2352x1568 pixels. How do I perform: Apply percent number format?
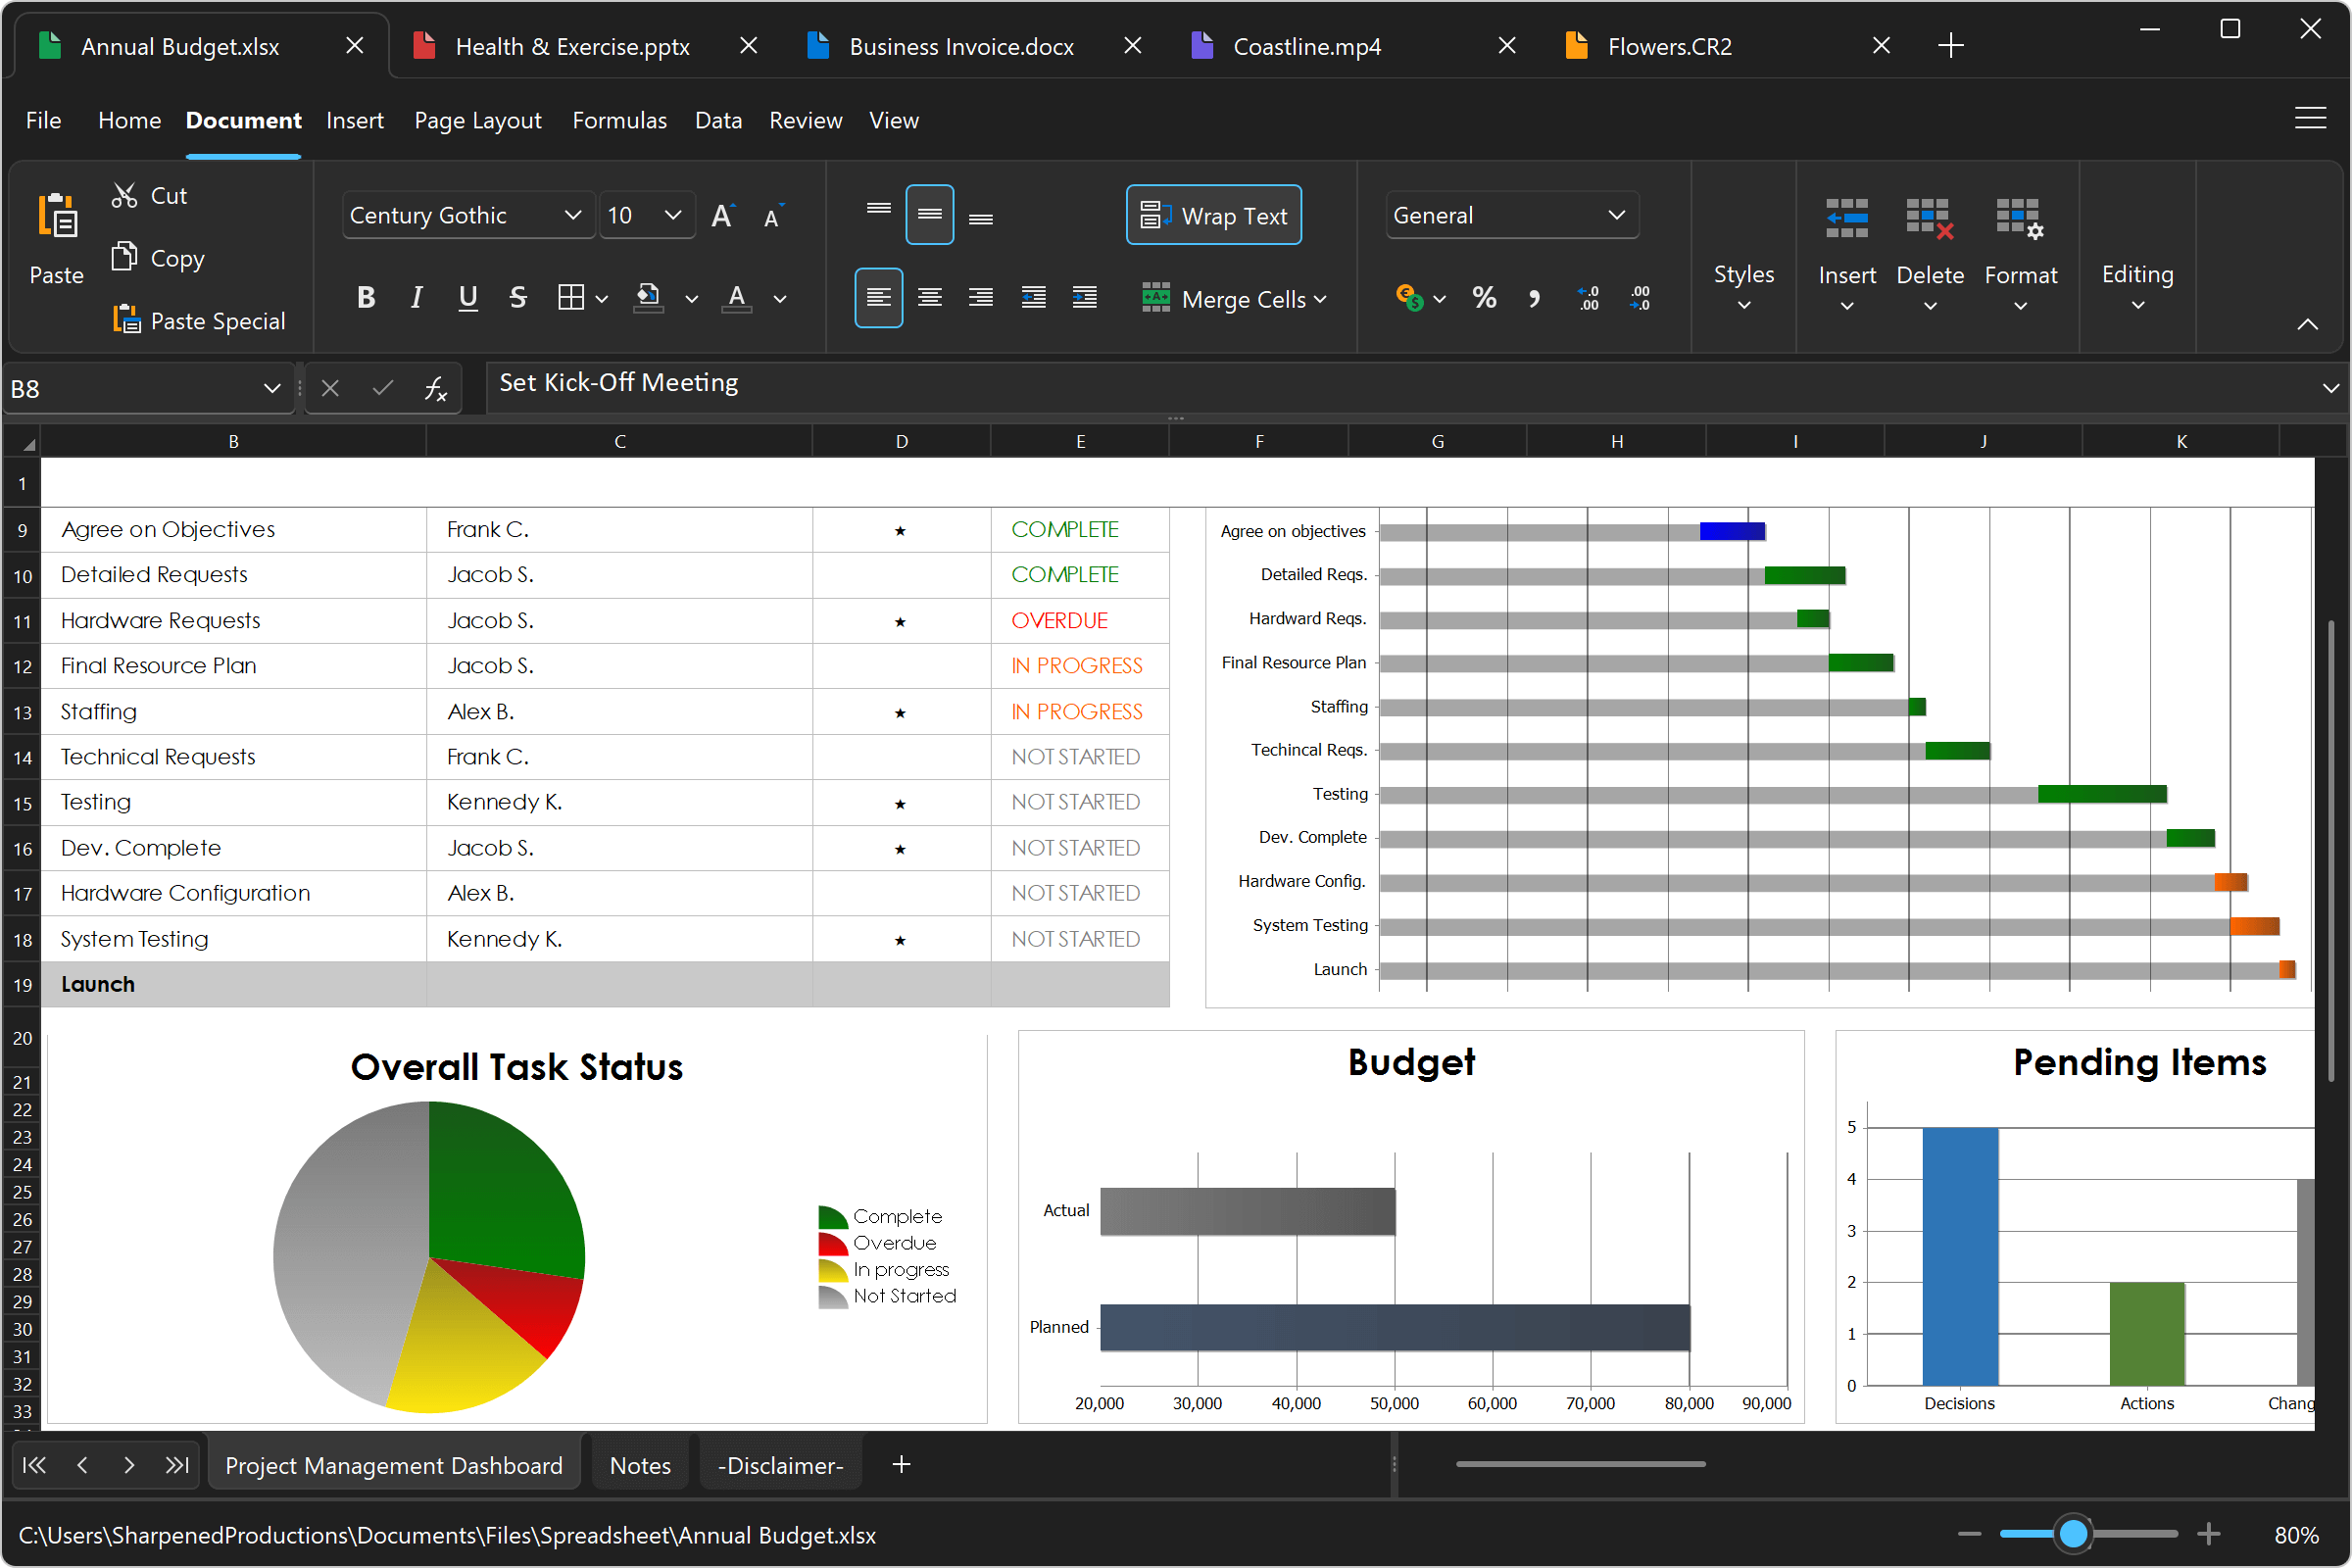tap(1484, 297)
